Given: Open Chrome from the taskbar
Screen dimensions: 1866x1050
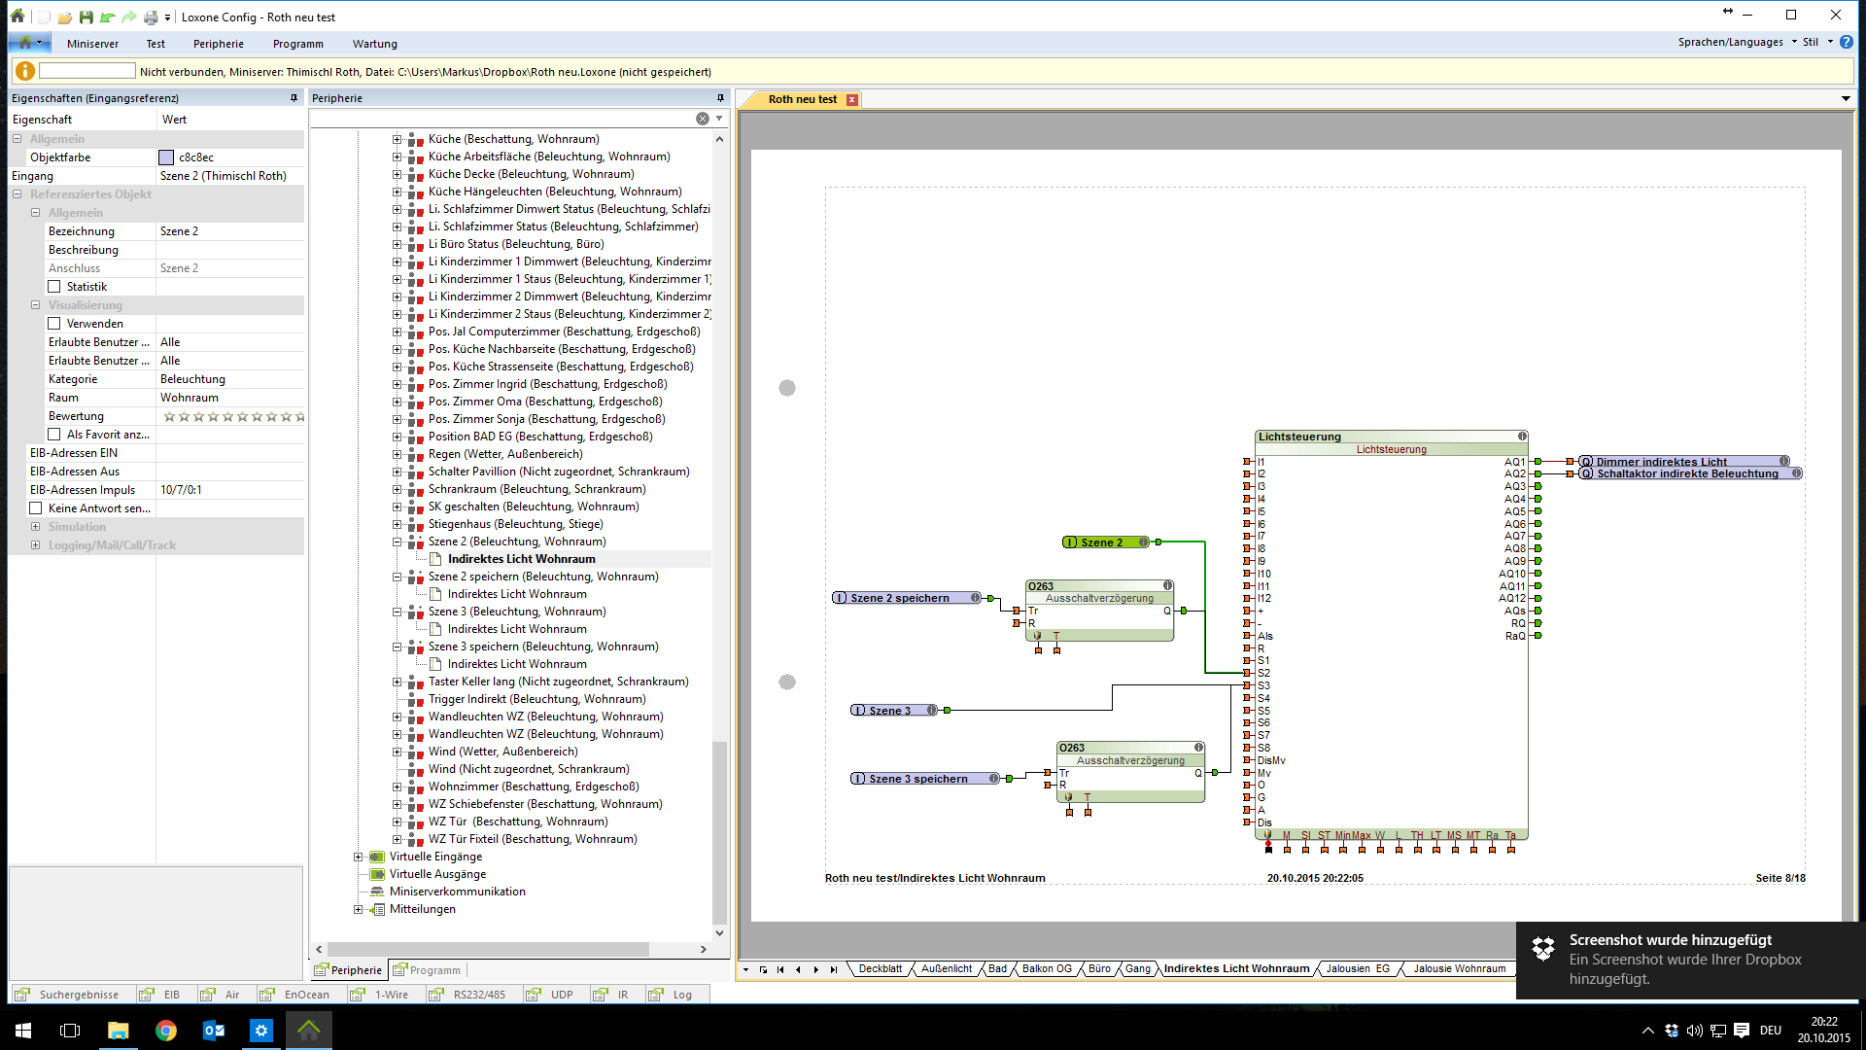Looking at the screenshot, I should 166,1031.
